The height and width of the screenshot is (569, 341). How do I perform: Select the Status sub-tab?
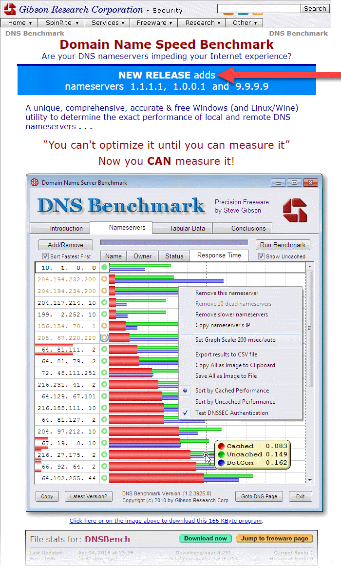click(174, 256)
